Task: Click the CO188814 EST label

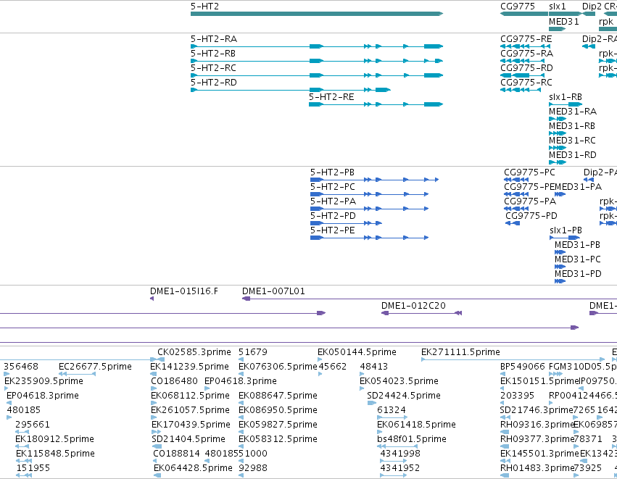Action: (x=177, y=454)
